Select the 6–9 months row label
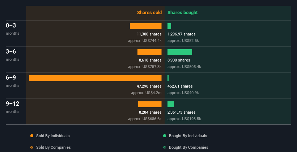 click(13, 81)
